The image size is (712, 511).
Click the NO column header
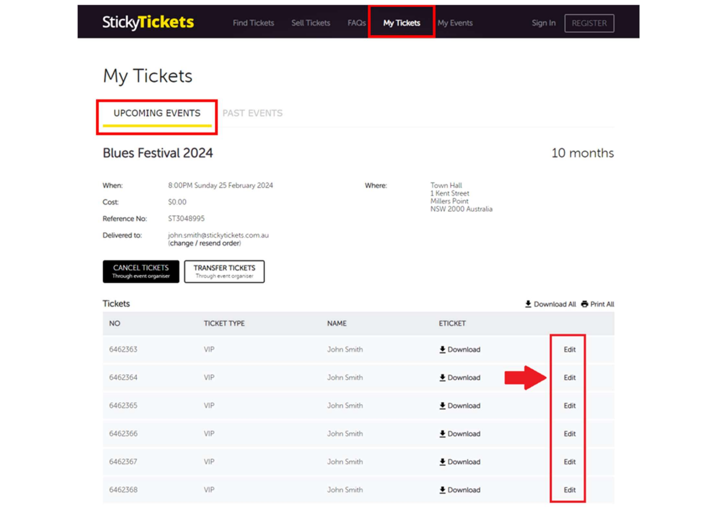coord(115,324)
